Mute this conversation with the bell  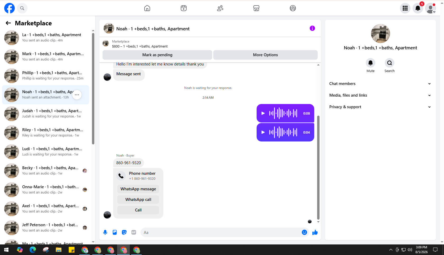click(x=371, y=63)
